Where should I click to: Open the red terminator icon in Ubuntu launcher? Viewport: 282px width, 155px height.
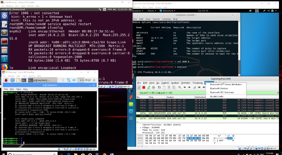tap(4, 41)
